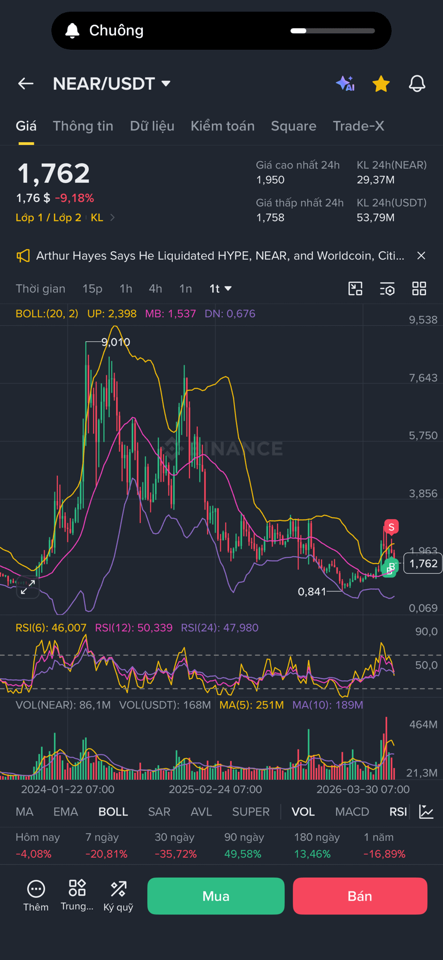
Task: Tap the 1,762 current price tag
Action: pos(423,564)
